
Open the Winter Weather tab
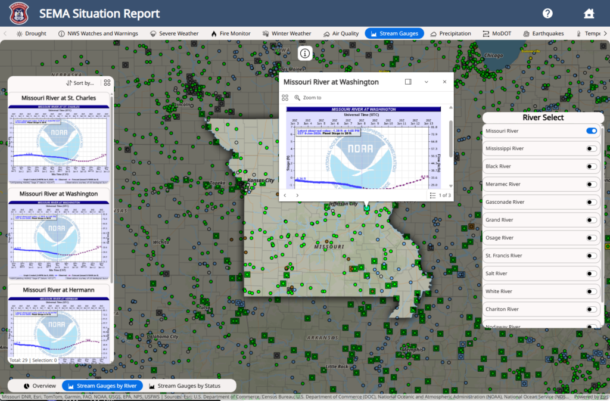point(287,33)
